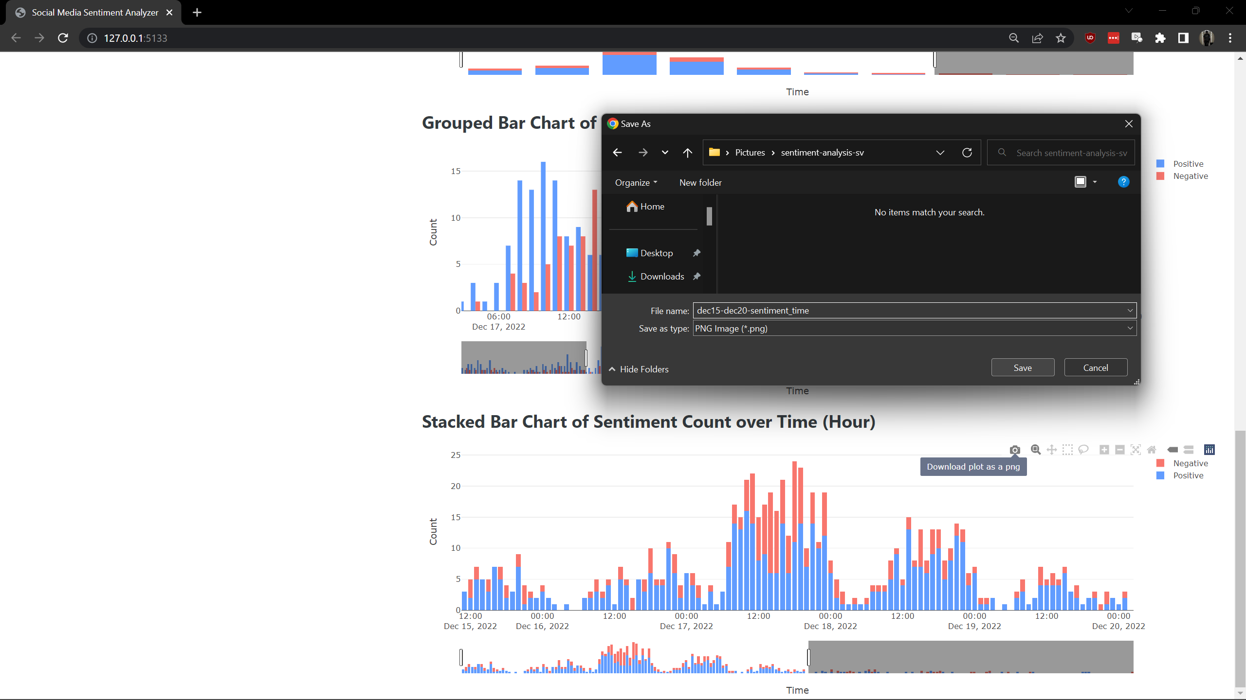Open the Save as type dropdown
Screen dimensions: 1246x700
tap(1129, 328)
